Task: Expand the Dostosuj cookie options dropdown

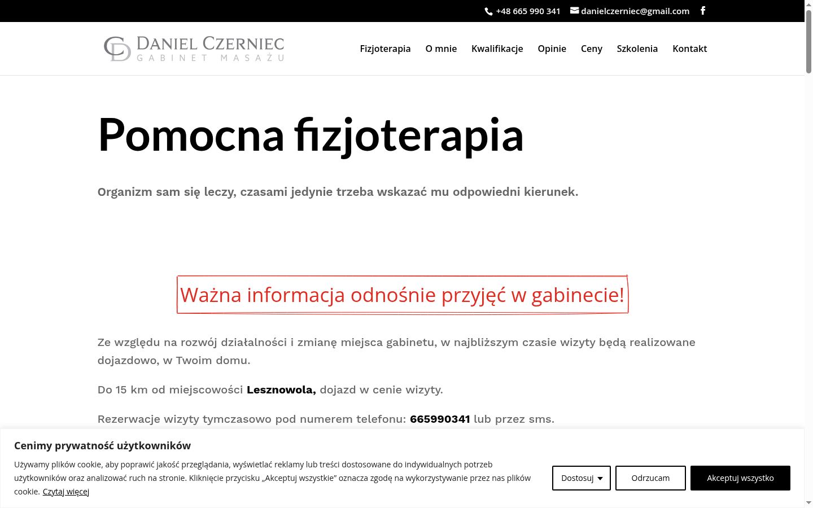Action: coord(582,478)
